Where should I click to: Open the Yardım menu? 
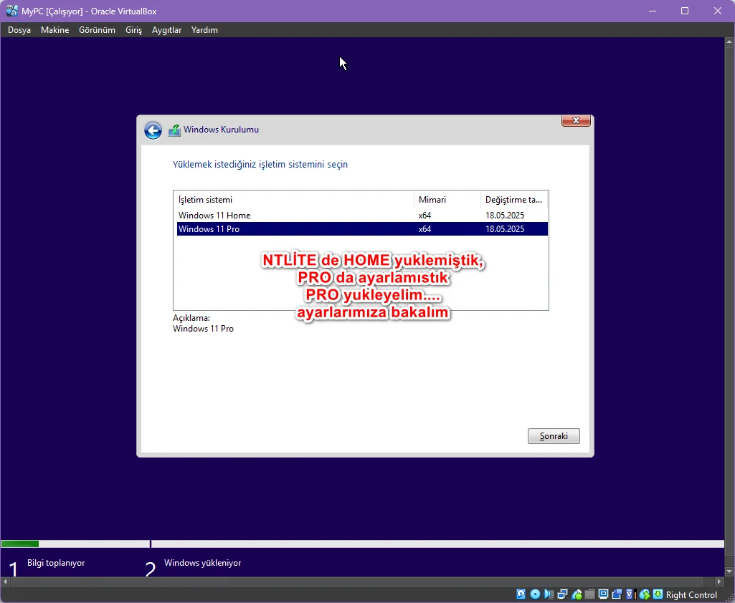coord(204,30)
